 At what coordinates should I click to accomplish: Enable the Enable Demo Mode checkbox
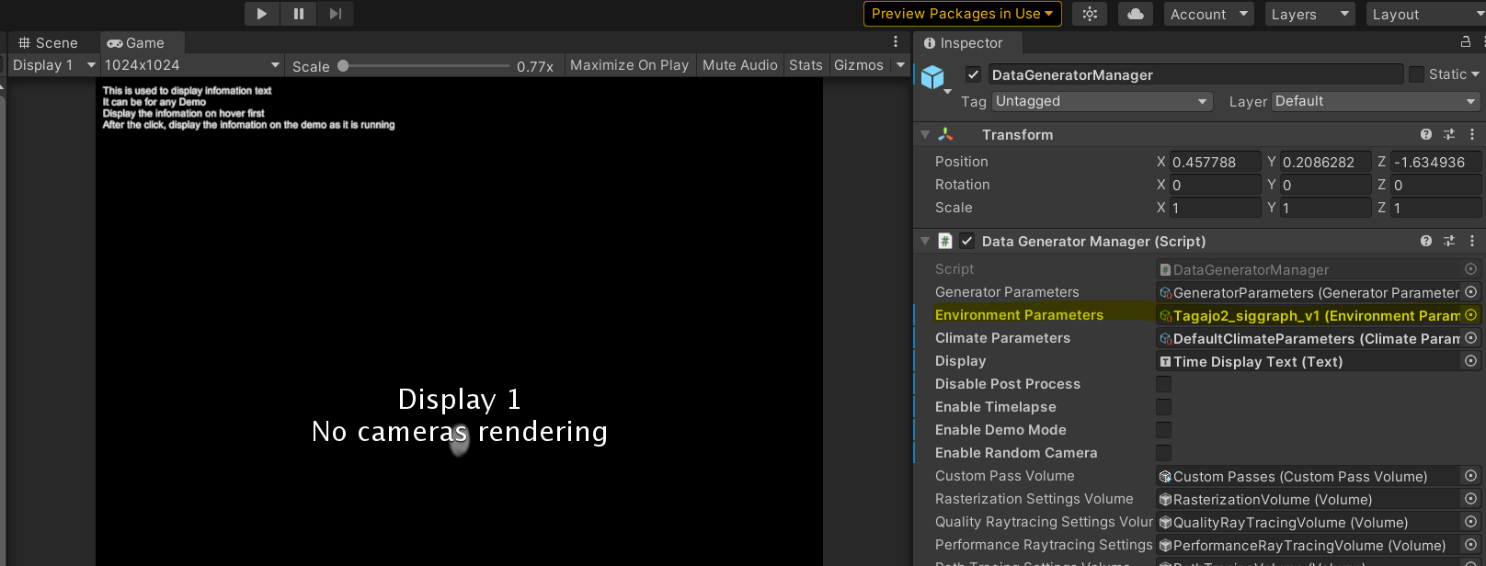tap(1163, 430)
